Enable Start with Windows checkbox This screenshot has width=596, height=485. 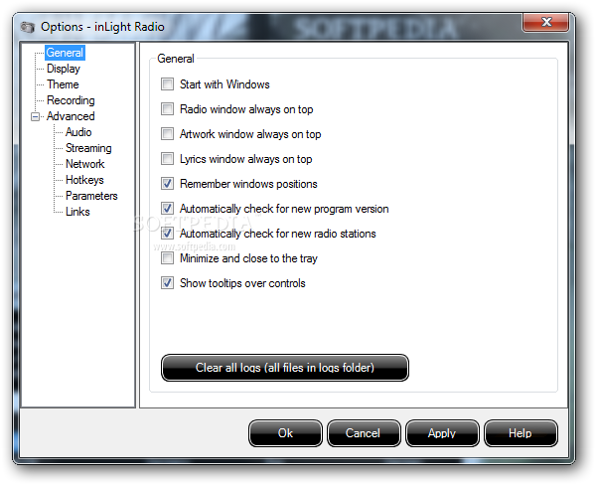click(167, 84)
